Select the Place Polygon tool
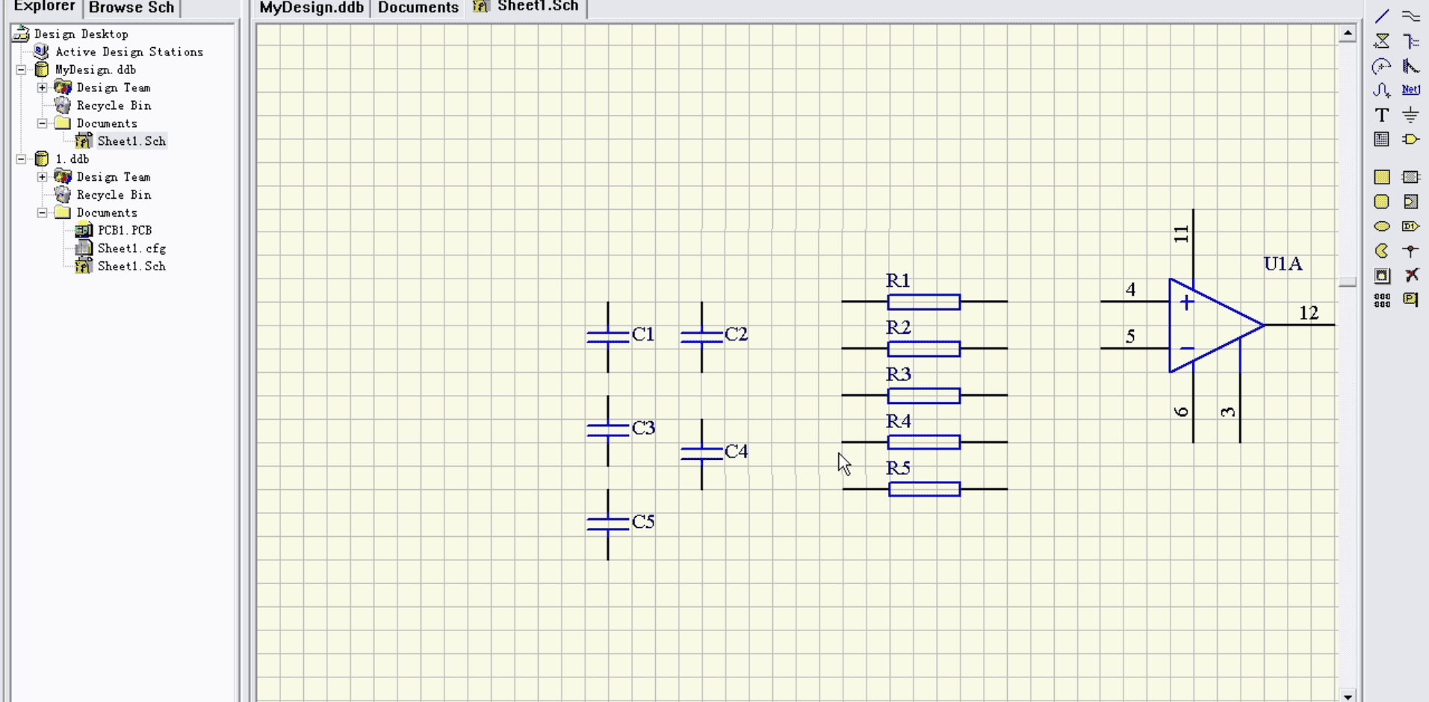 pyautogui.click(x=1382, y=40)
